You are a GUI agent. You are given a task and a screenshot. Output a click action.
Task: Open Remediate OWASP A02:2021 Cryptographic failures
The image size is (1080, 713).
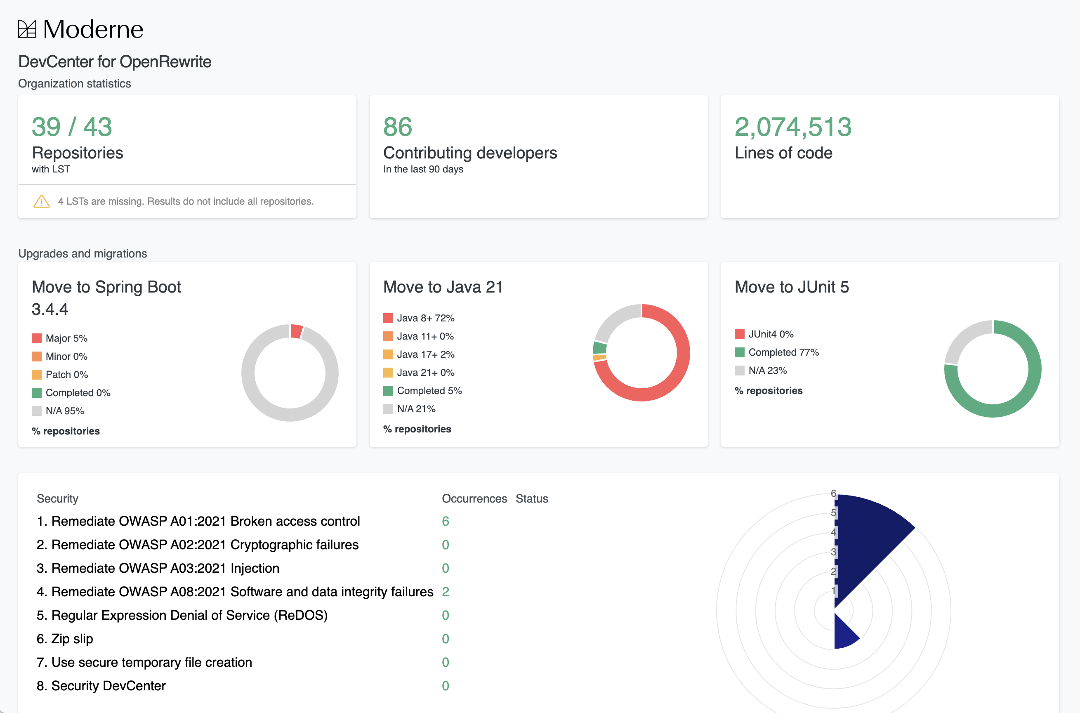pyautogui.click(x=198, y=545)
